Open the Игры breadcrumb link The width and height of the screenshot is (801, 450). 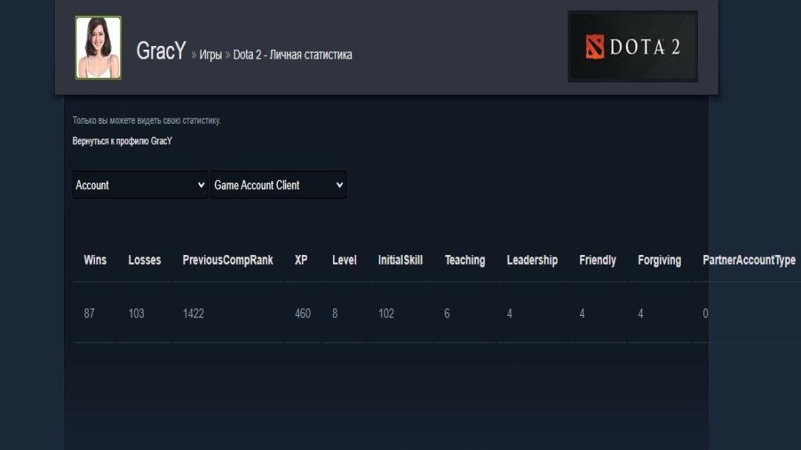click(211, 55)
